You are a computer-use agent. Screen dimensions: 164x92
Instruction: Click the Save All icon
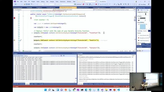click(x=29, y=4)
